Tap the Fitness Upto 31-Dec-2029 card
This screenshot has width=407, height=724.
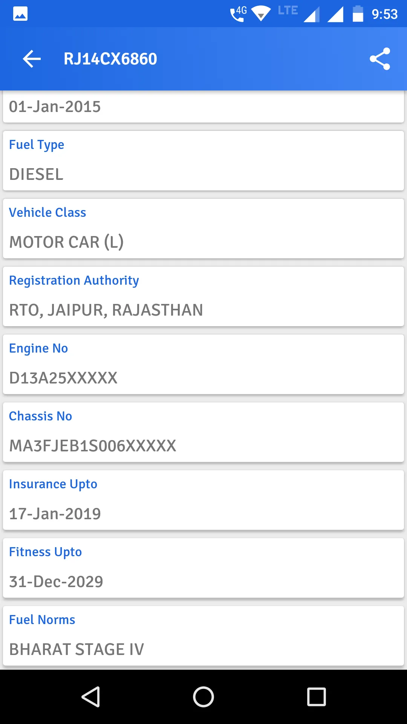pos(203,568)
